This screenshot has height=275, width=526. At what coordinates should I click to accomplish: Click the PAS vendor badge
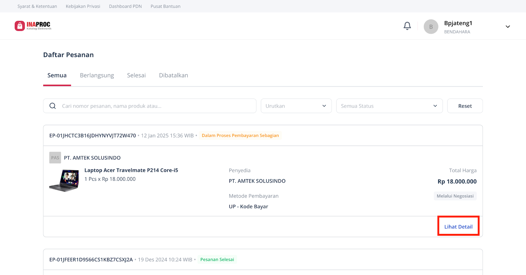55,158
